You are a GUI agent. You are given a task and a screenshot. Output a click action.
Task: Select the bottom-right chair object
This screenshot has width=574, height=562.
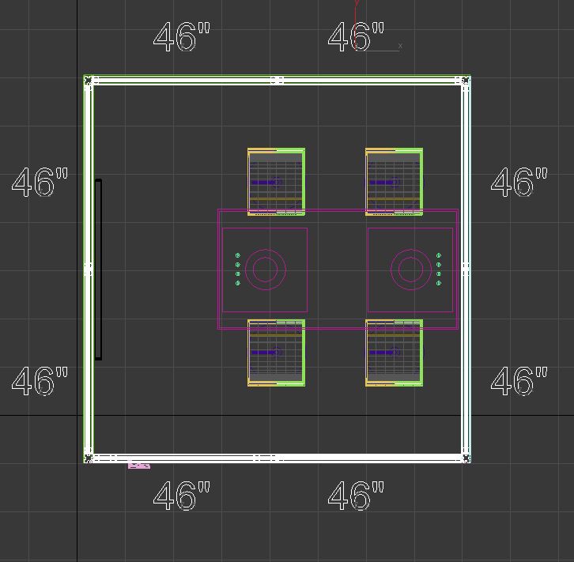(x=394, y=353)
